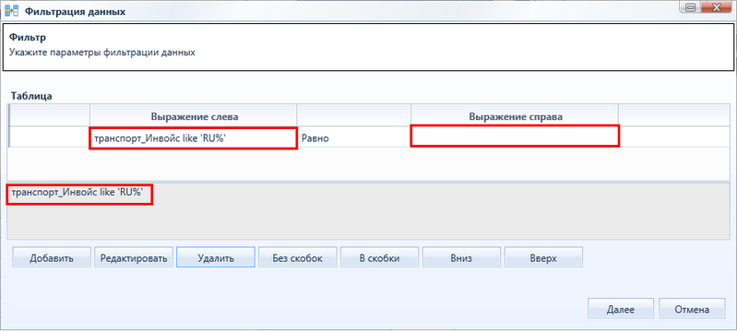Image resolution: width=737 pixels, height=332 pixels.
Task: Select the Равно operator cell
Action: point(354,138)
